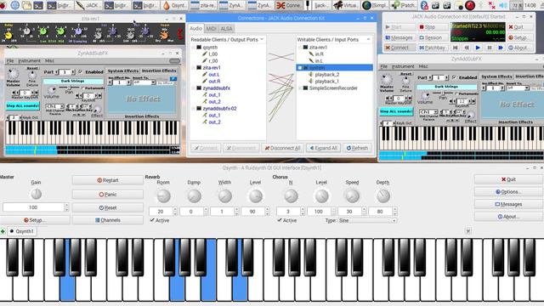The image size is (544, 306).
Task: Click the fast-forward transport button in QjackCtl
Action: (x=501, y=48)
